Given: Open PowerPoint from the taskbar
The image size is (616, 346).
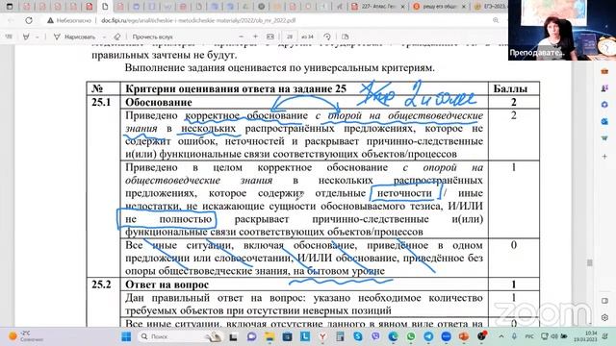Looking at the screenshot, I should pos(464,336).
